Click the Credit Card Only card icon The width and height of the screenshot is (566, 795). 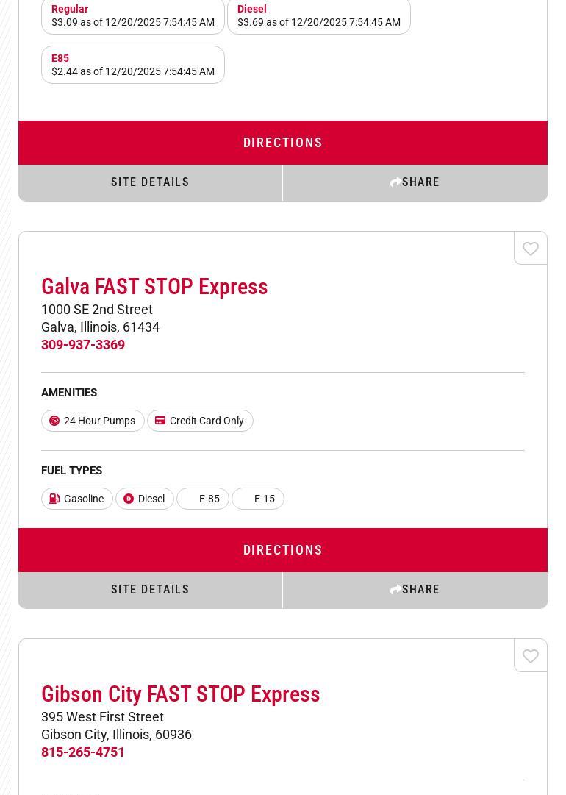[160, 421]
